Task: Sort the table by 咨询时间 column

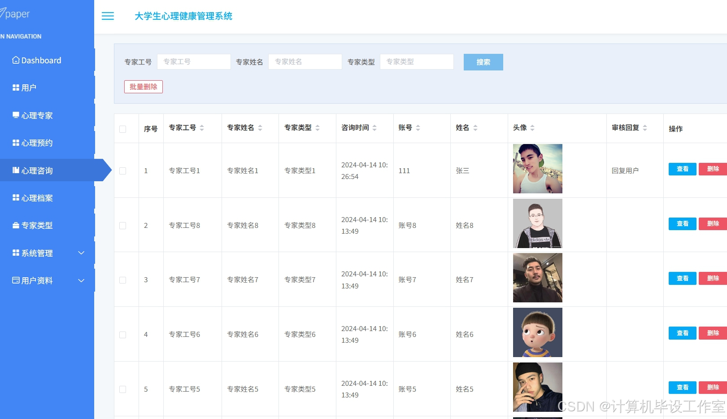Action: coord(375,127)
